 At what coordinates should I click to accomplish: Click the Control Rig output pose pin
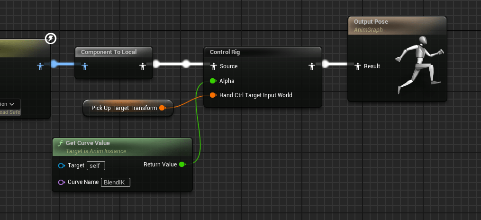(311, 66)
